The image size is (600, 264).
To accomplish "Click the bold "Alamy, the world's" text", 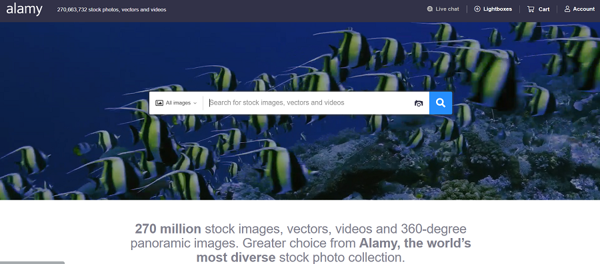I will (x=415, y=243).
